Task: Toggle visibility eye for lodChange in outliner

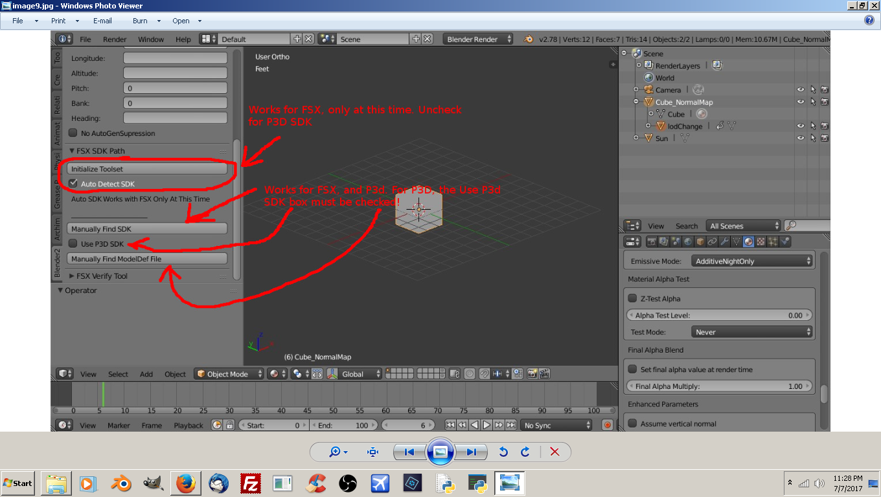Action: pyautogui.click(x=801, y=126)
